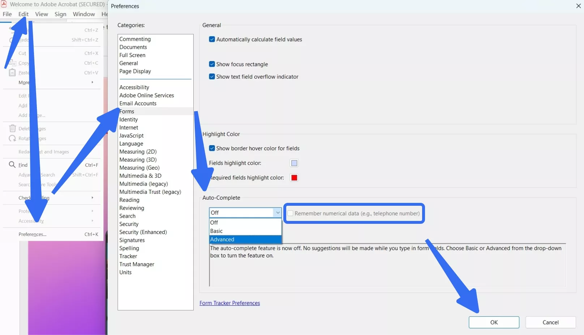Select Identity category
The image size is (584, 335).
tap(129, 119)
